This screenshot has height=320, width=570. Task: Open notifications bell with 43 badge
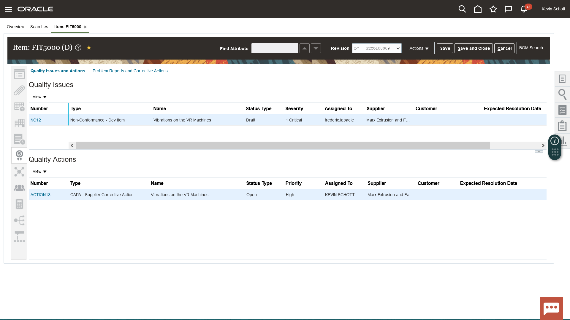click(524, 9)
